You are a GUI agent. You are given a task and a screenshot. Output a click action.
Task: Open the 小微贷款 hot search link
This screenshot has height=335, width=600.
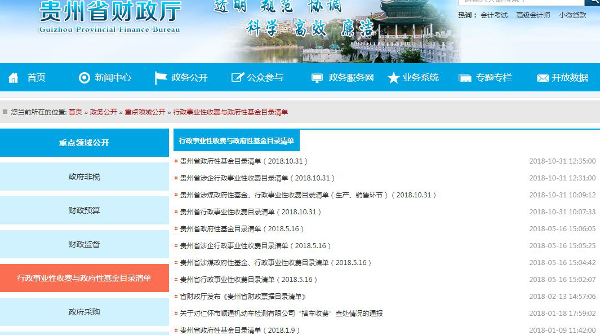(x=572, y=15)
